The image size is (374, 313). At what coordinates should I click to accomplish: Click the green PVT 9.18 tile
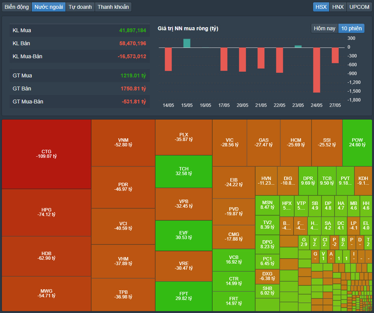345,181
